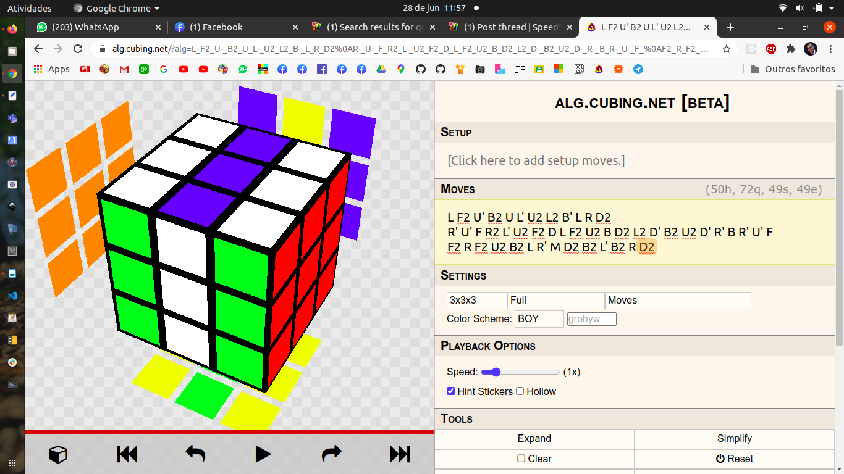This screenshot has height=474, width=844.
Task: Skip to end of the algorithm
Action: [400, 455]
